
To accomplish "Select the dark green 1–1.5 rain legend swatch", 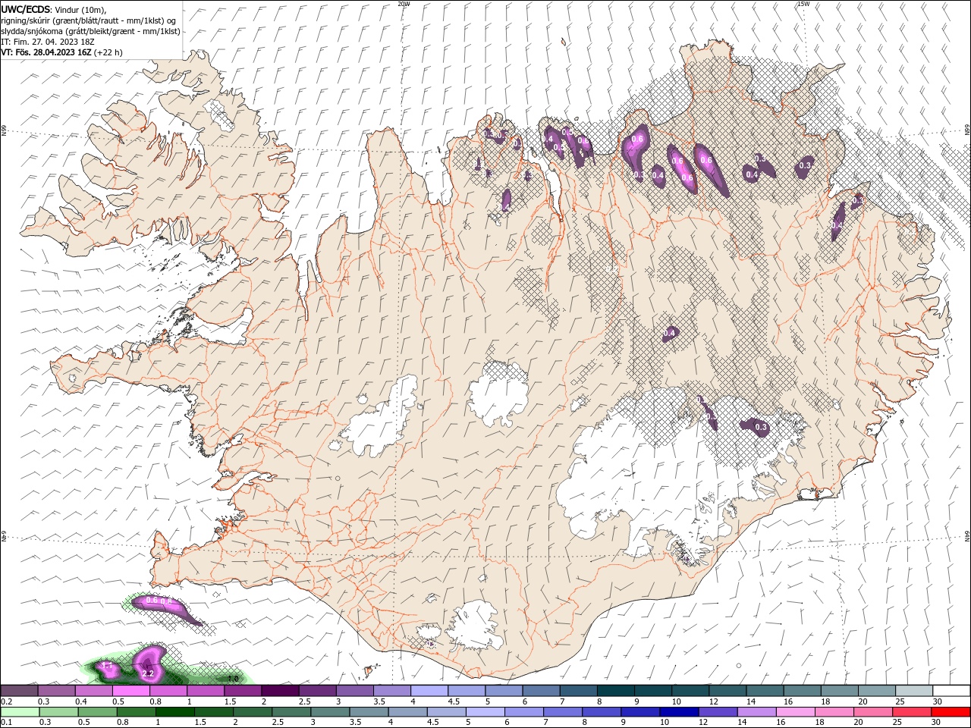I will click(175, 712).
